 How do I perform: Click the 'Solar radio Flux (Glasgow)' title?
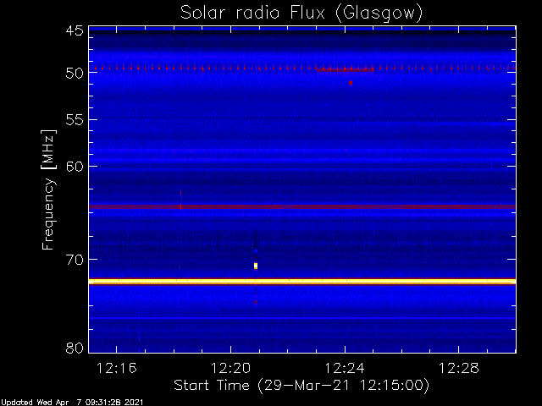click(x=301, y=14)
